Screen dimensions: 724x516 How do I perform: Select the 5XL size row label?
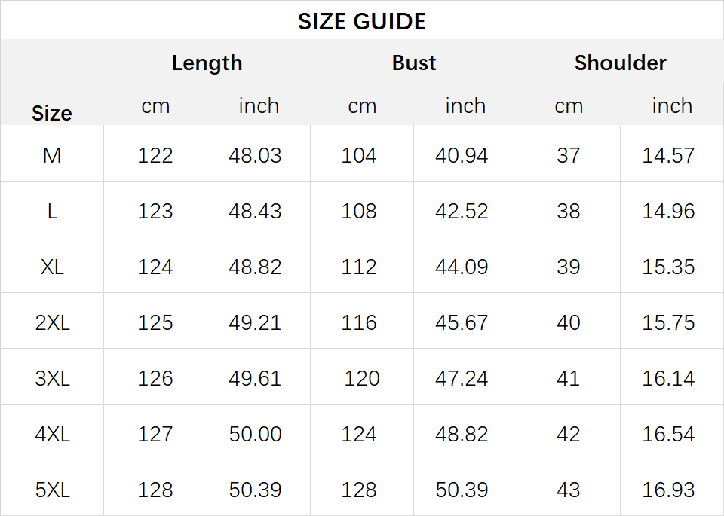52,490
